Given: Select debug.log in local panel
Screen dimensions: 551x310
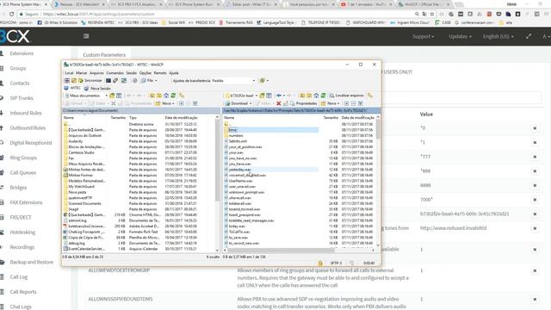Looking at the screenshot, I should click(77, 243).
